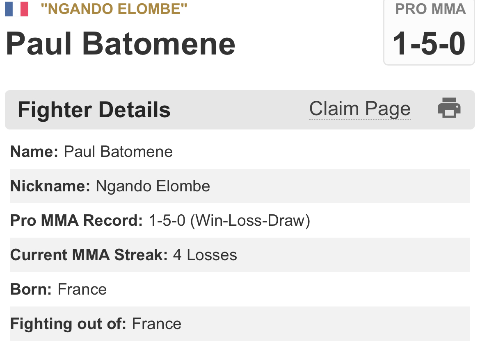The height and width of the screenshot is (345, 480).
Task: Select the Nickname: Ngando Elombe row
Action: [240, 186]
